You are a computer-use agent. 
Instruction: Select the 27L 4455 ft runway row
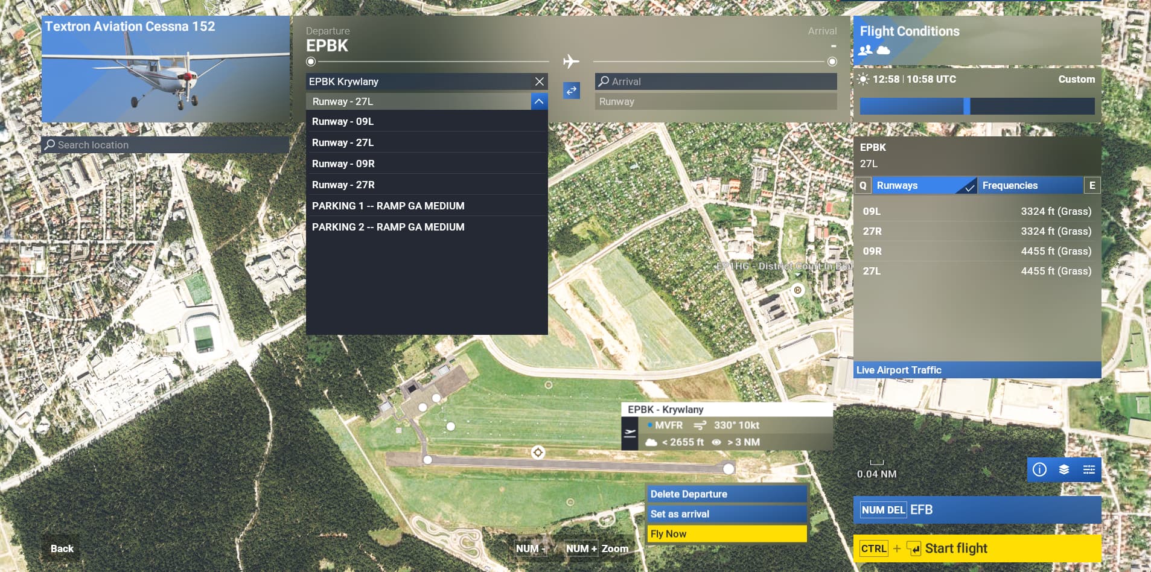click(977, 271)
